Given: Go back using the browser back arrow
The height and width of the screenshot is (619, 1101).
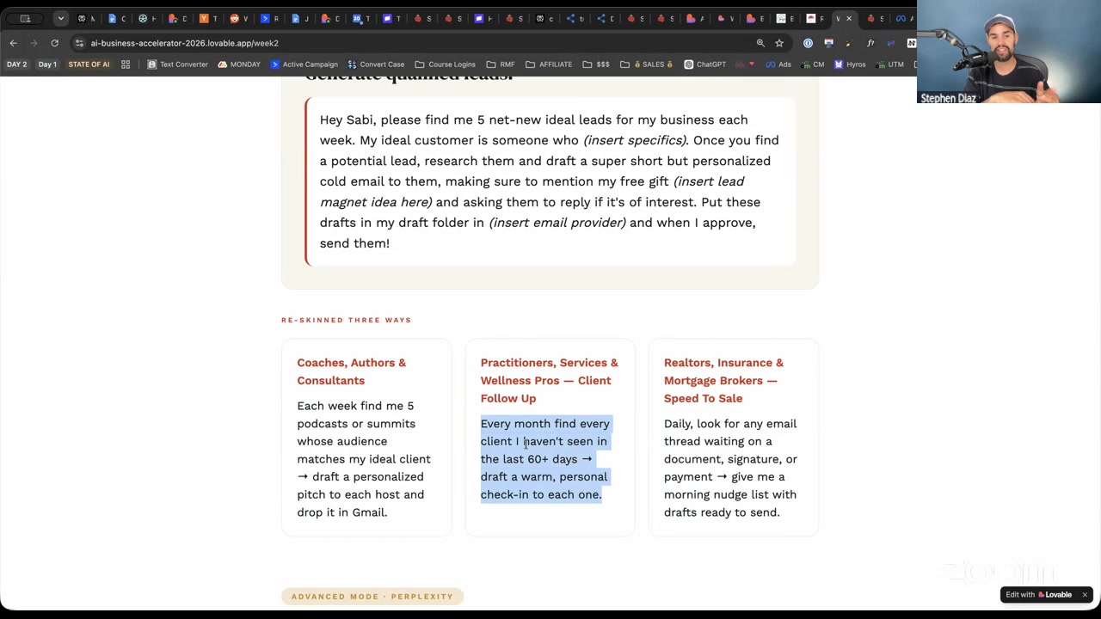Looking at the screenshot, I should (13, 43).
